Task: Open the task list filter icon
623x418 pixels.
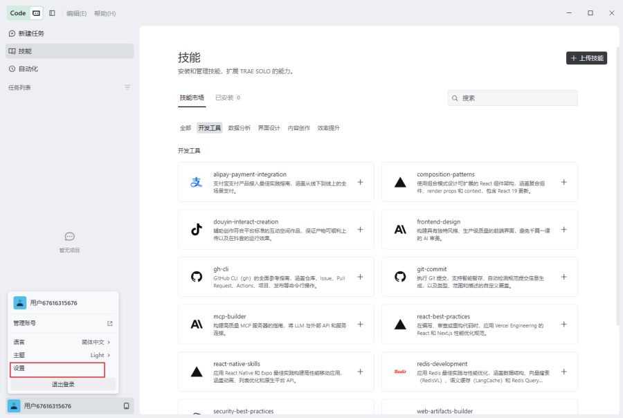Action: pos(127,87)
